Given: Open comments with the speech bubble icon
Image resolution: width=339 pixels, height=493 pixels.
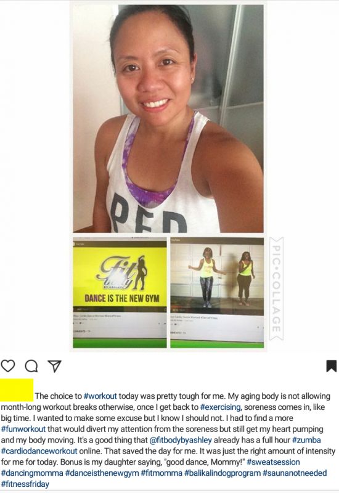Looking at the screenshot, I should point(31,366).
